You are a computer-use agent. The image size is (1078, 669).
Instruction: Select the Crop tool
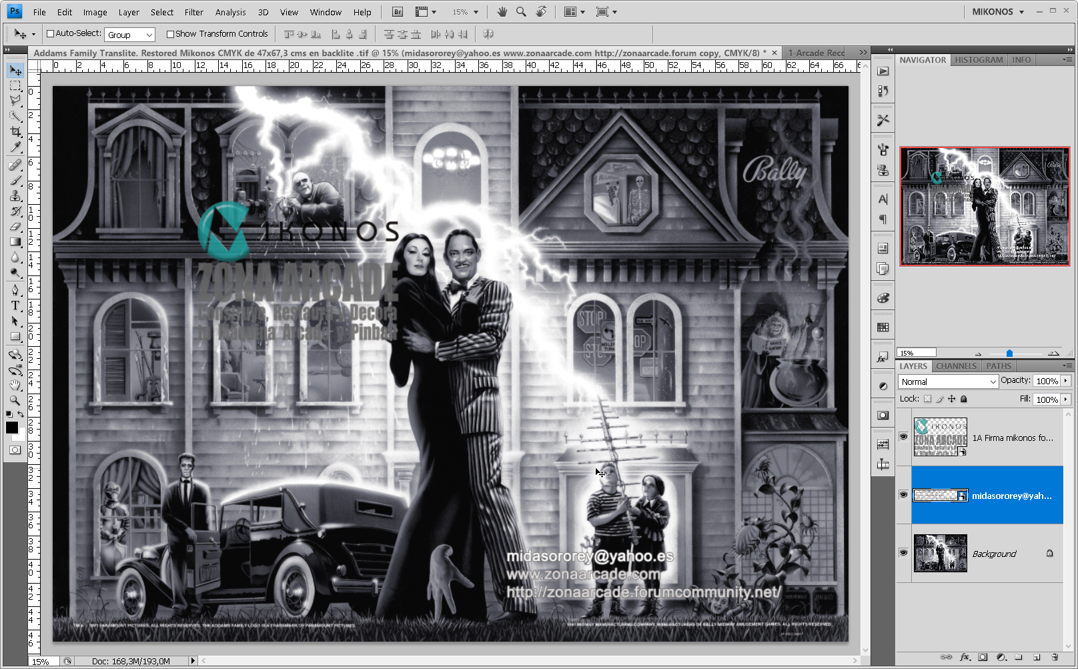(x=15, y=131)
